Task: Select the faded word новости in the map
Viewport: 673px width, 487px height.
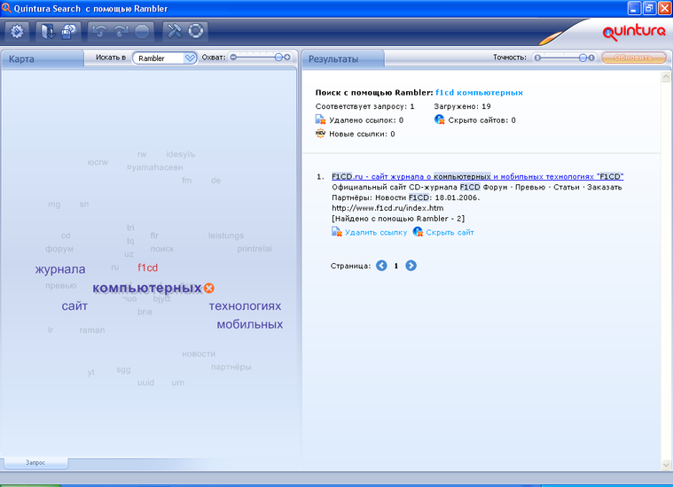Action: click(199, 353)
